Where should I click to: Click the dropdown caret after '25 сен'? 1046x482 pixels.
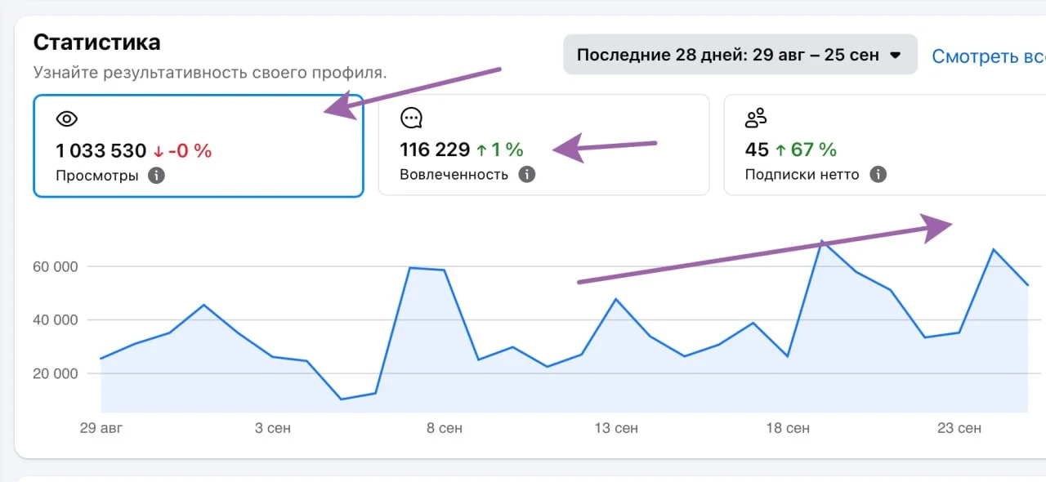tap(895, 56)
